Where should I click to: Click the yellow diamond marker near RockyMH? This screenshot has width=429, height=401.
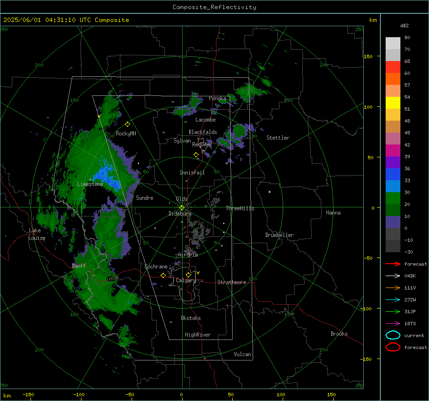tap(127, 124)
